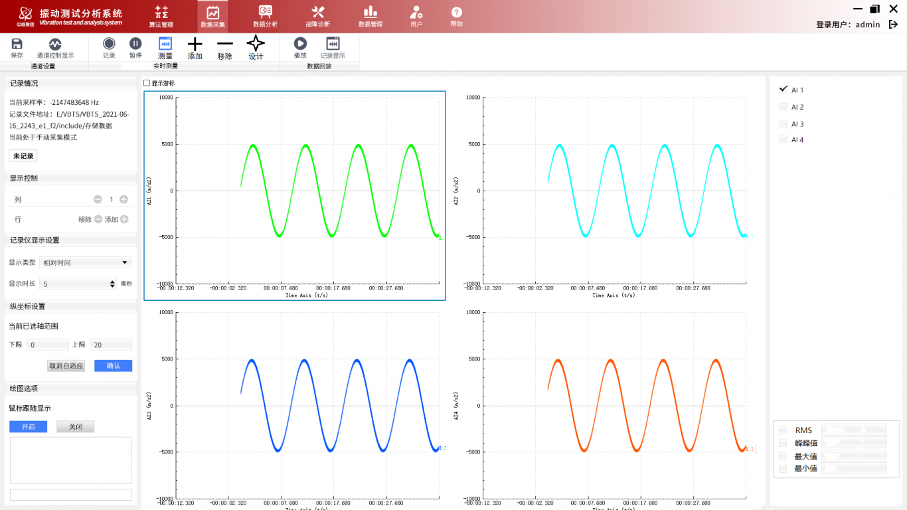Open the 帮助 help page

point(457,16)
